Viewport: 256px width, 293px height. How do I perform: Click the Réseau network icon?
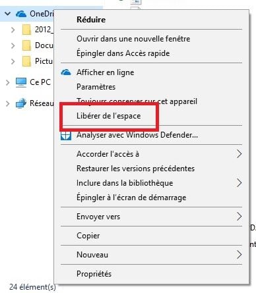[x=21, y=103]
